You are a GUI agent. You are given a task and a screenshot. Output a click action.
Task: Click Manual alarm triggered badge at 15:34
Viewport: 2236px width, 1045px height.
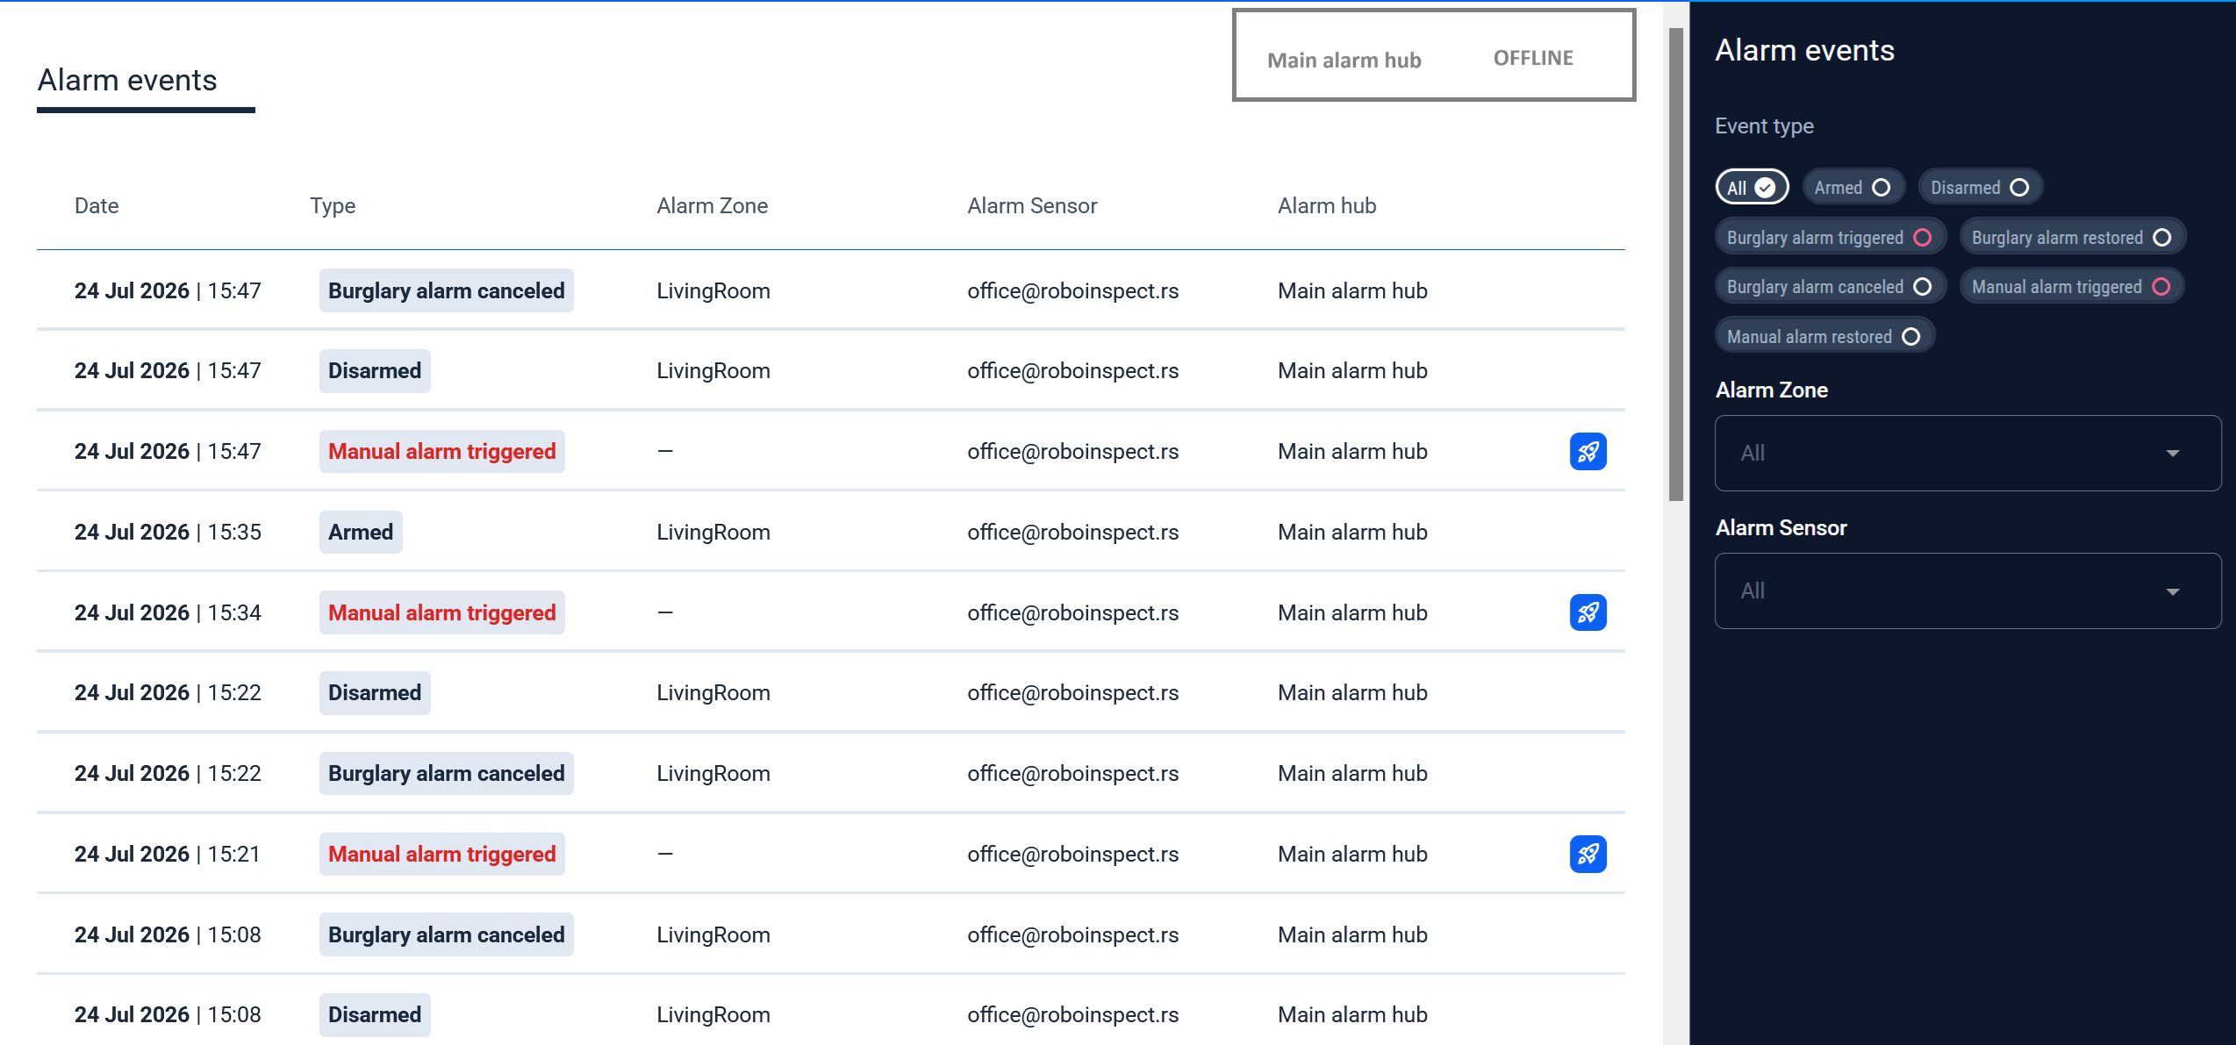pos(442,612)
